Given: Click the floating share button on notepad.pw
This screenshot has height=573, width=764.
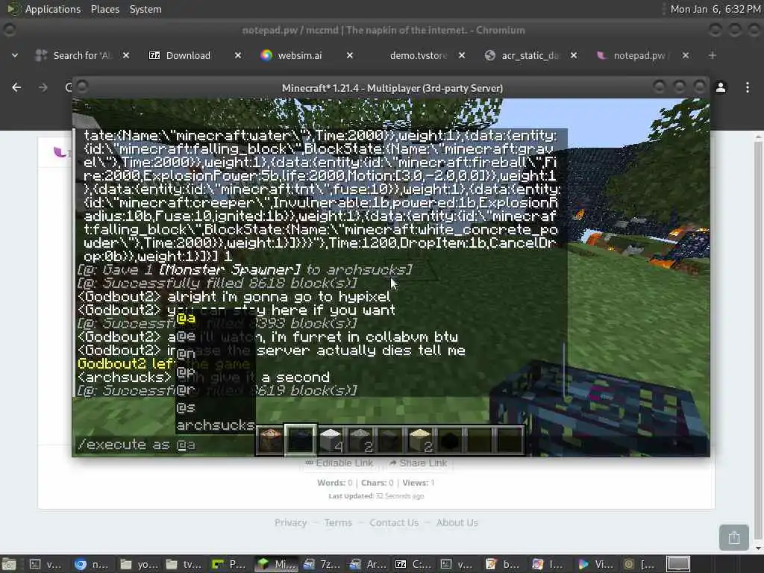Looking at the screenshot, I should (x=734, y=537).
